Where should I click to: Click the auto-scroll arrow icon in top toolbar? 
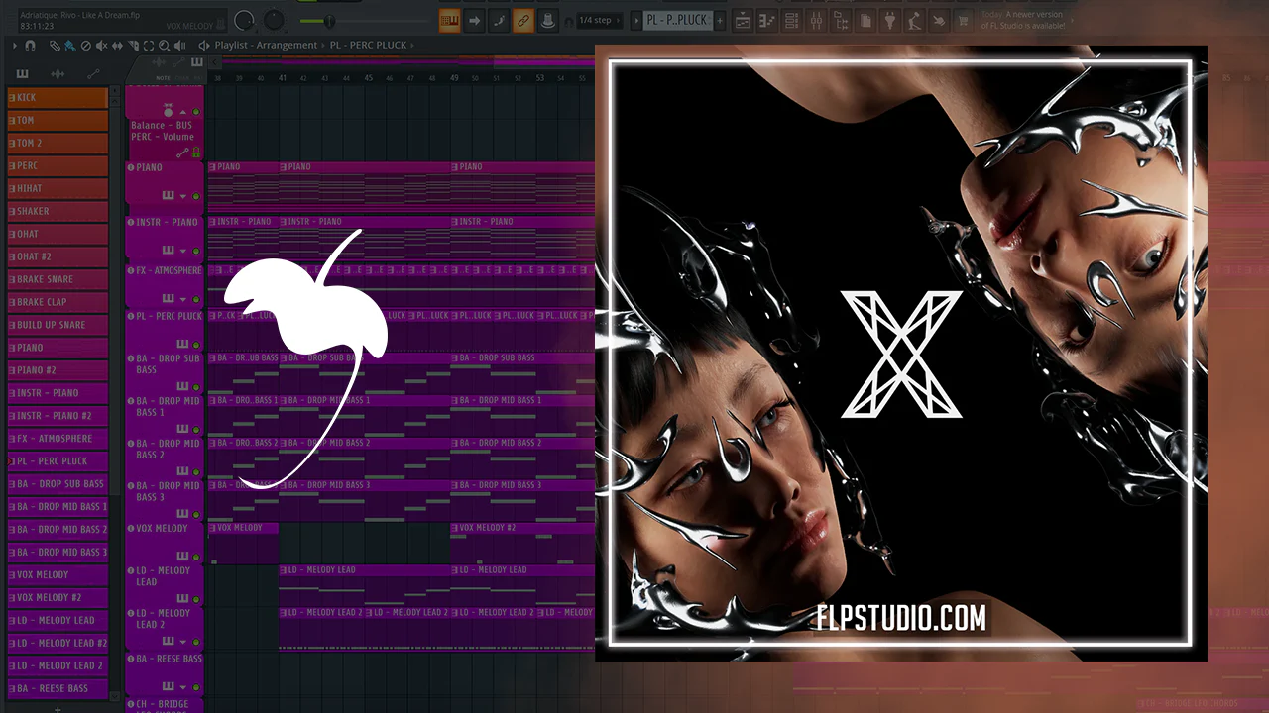475,21
